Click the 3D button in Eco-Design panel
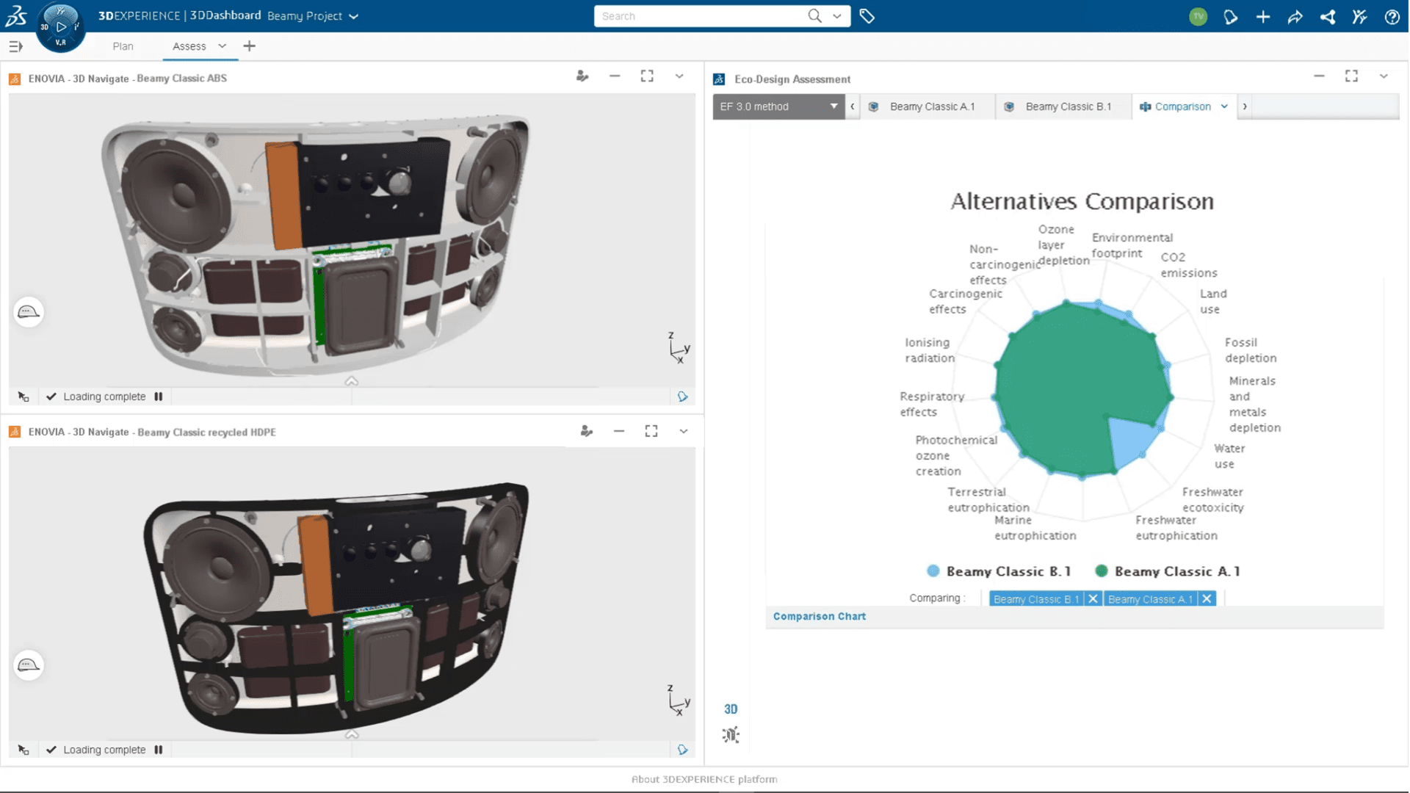1410x793 pixels. (731, 709)
